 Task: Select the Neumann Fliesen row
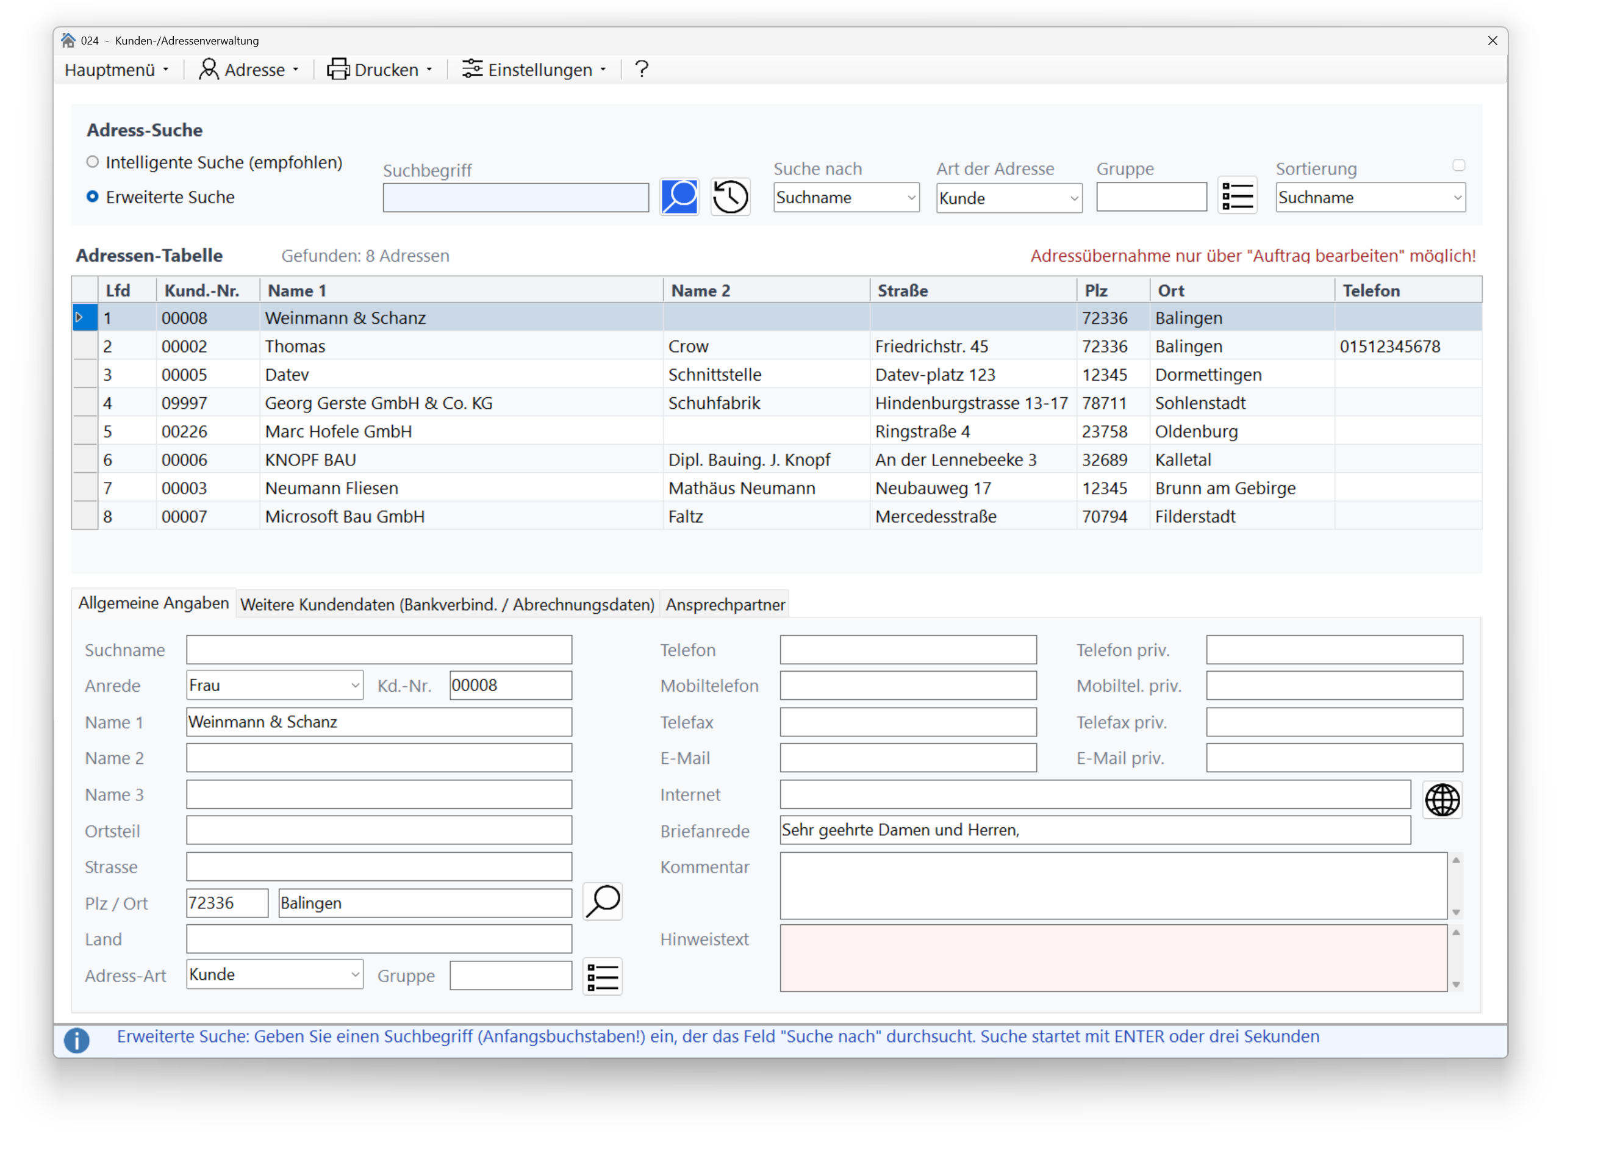tap(776, 489)
